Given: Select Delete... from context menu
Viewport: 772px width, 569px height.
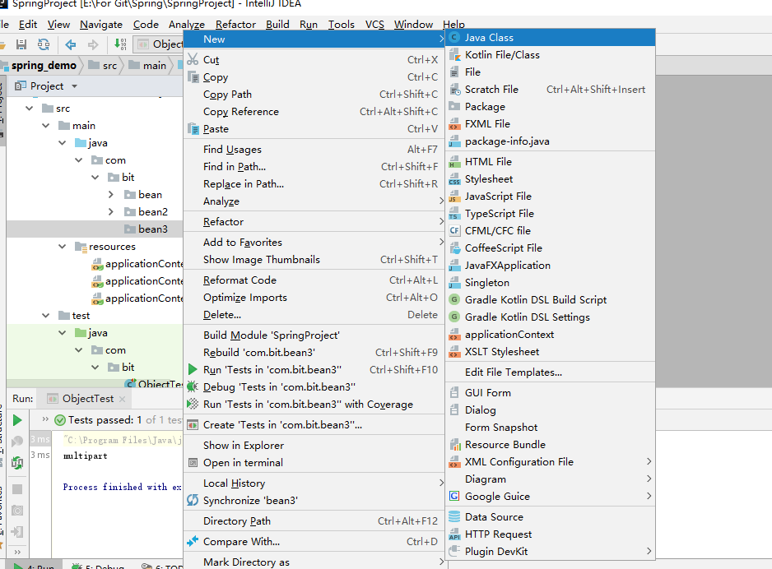Looking at the screenshot, I should coord(313,315).
